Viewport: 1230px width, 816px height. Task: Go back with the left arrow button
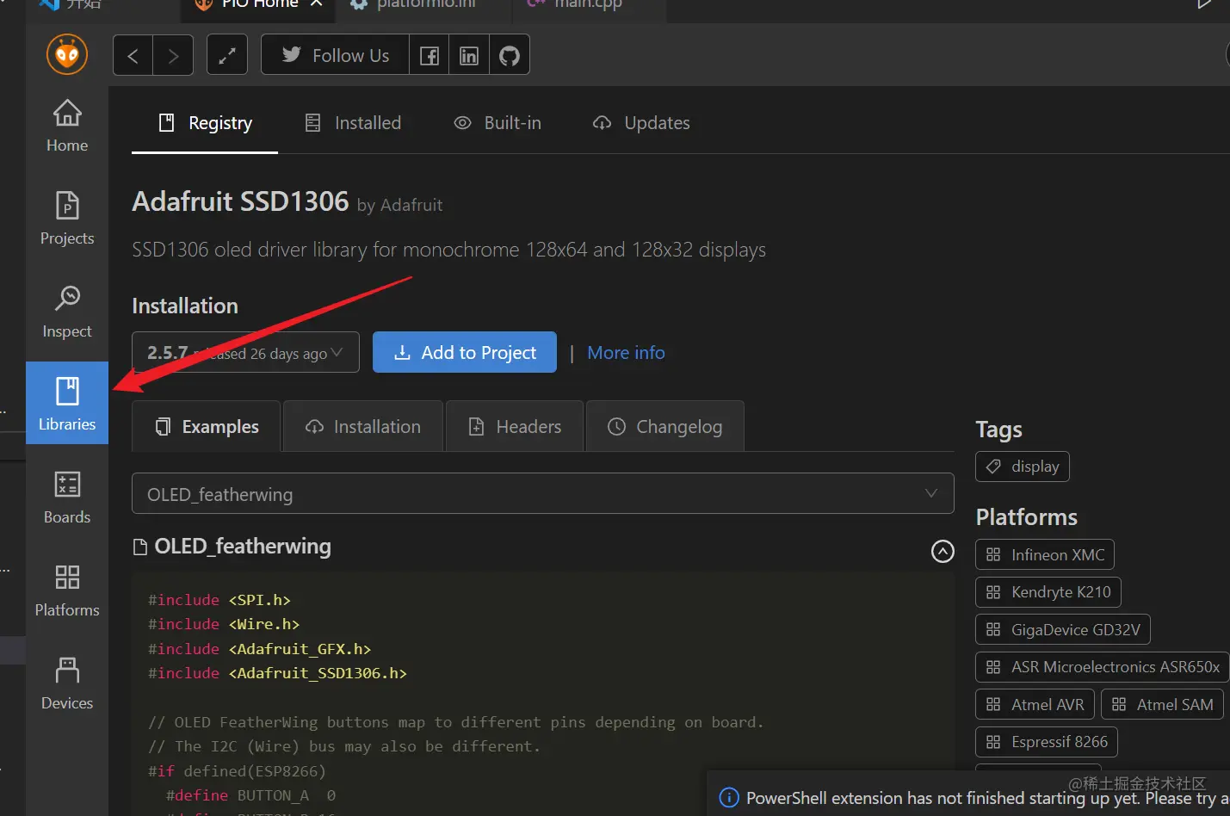coord(133,55)
